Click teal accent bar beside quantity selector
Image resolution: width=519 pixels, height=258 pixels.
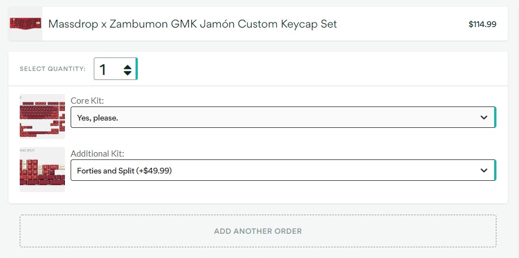137,69
